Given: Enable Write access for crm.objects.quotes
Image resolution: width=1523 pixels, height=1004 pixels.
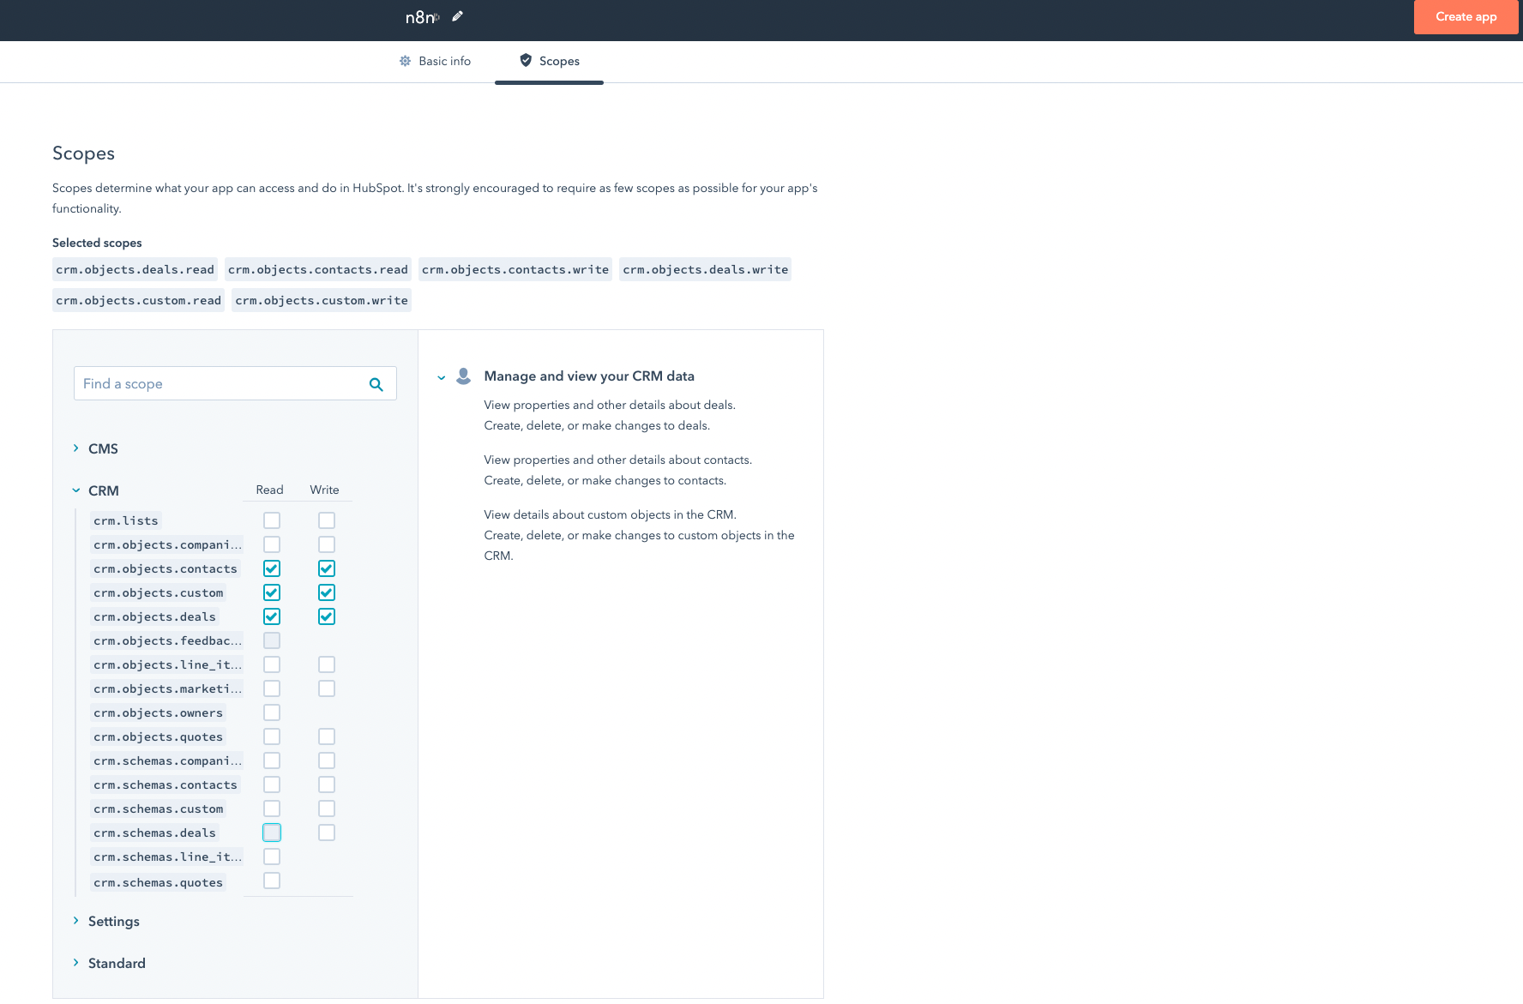Looking at the screenshot, I should click(326, 736).
